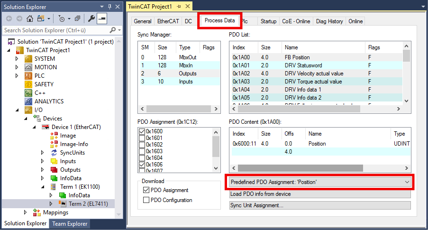Select Sync Manager row 2 Outputs
Screen dimensions: 428x230
point(180,74)
